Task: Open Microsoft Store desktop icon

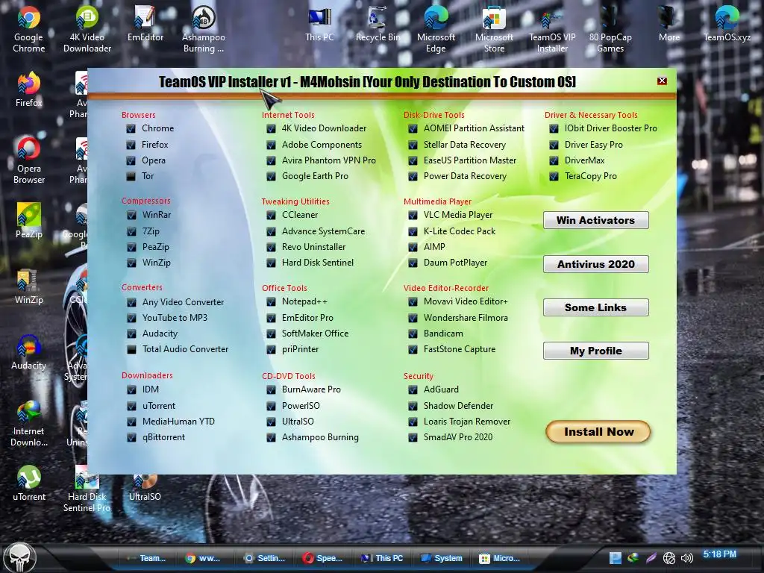Action: (x=494, y=29)
